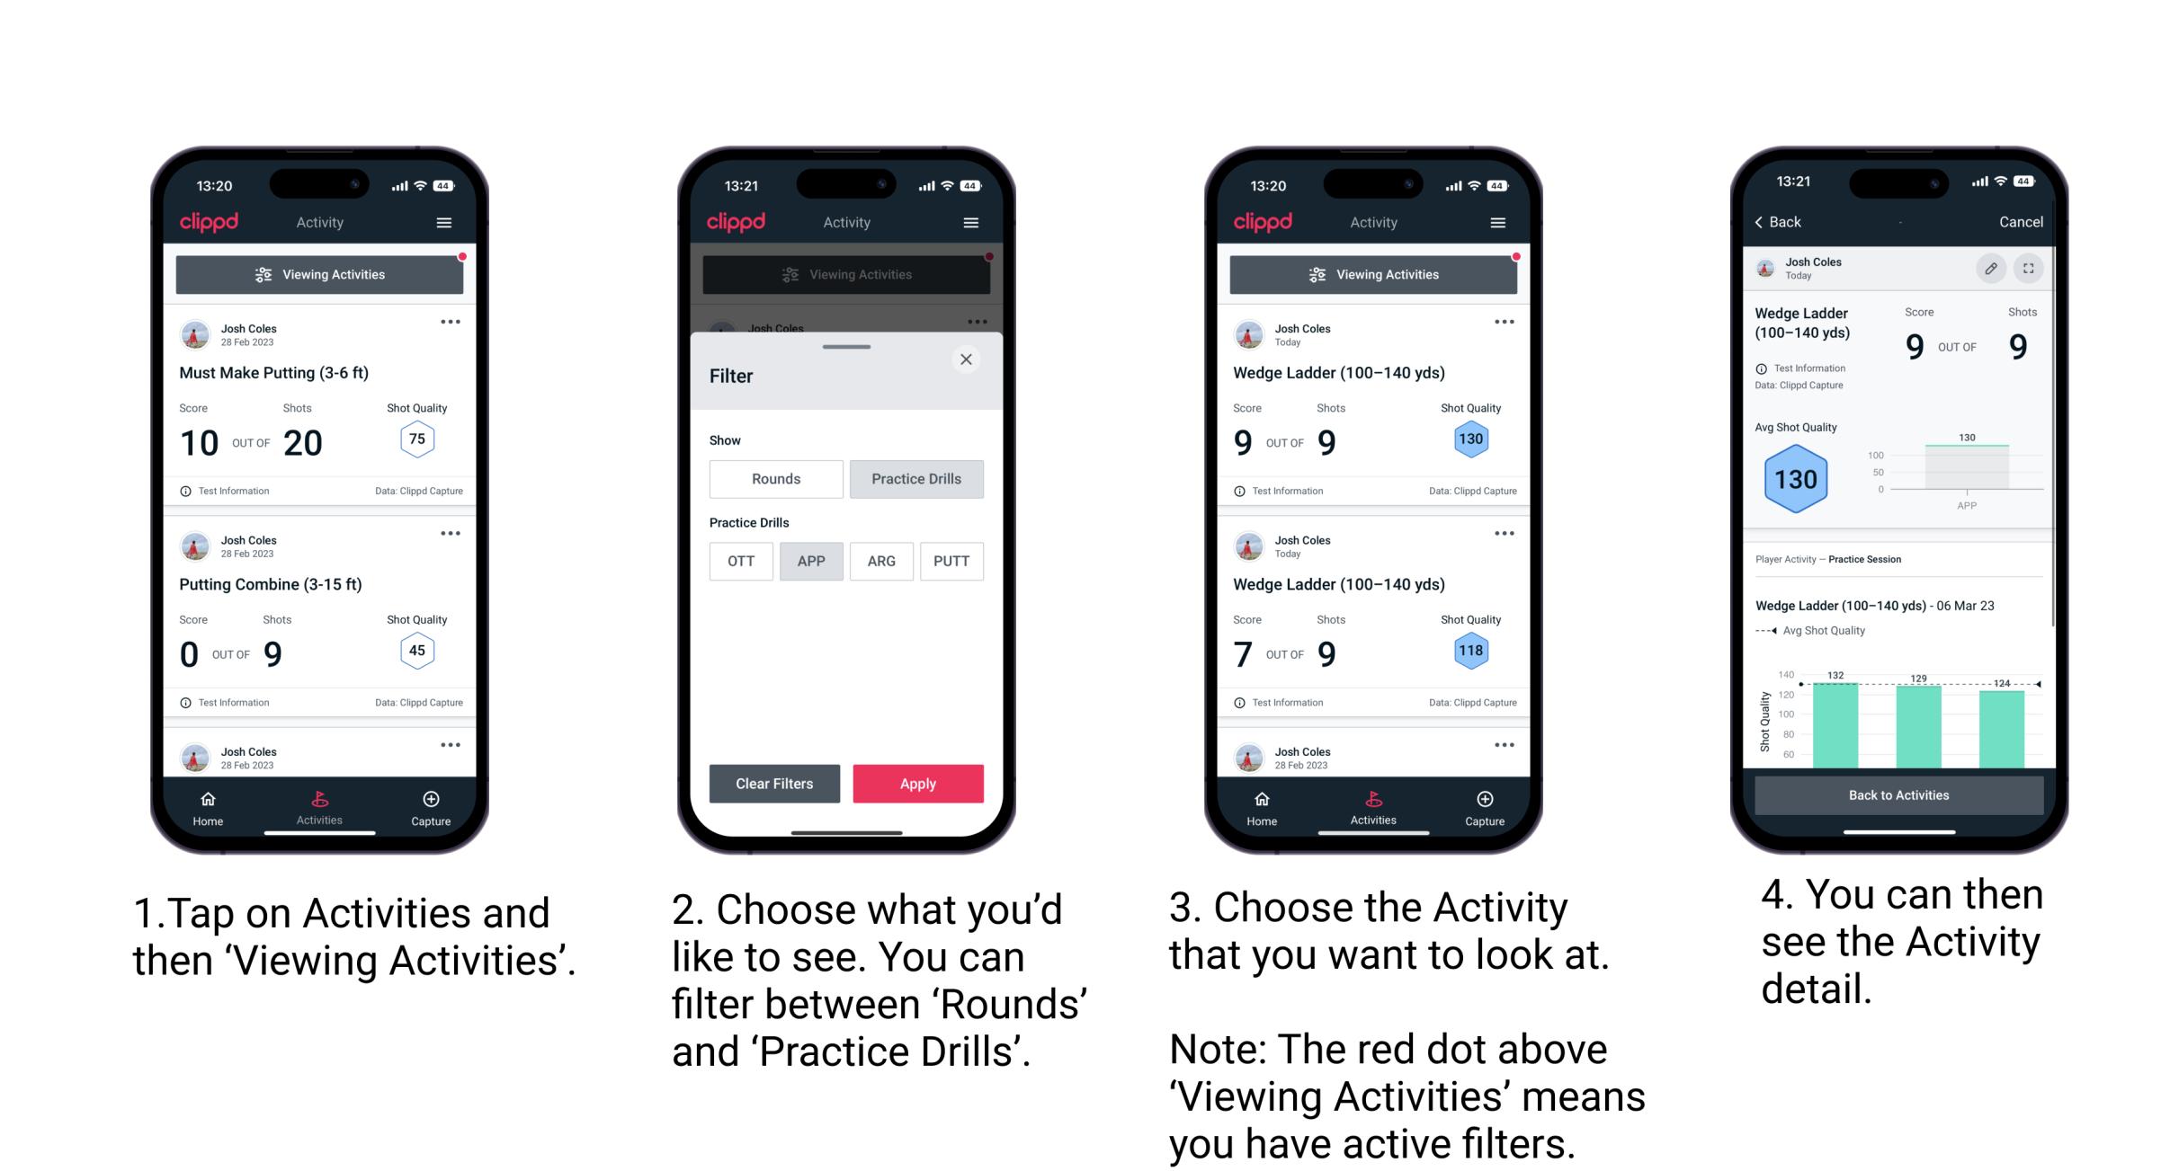Viewport: 2179px width, 1171px height.
Task: Tap Clear Filters to reset all filters
Action: tap(775, 783)
